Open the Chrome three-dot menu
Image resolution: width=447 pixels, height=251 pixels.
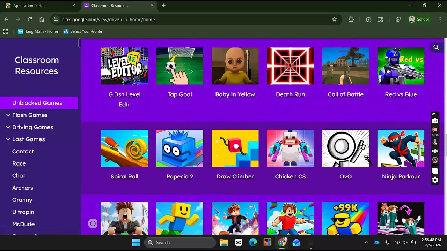440,20
